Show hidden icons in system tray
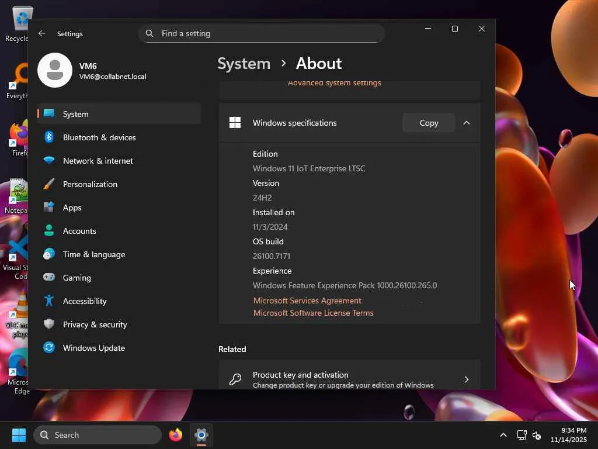The image size is (598, 449). [x=503, y=435]
